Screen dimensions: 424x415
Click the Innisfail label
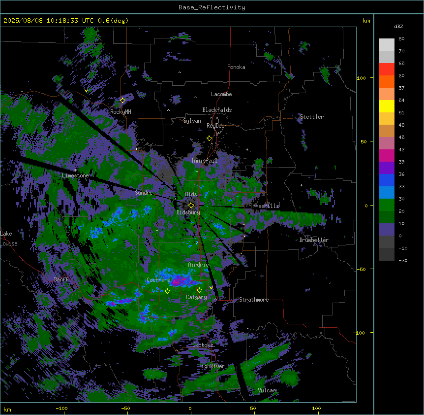(204, 161)
